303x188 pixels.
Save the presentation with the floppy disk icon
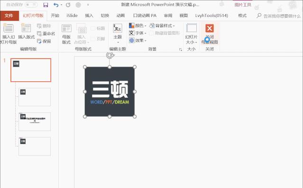[46, 5]
